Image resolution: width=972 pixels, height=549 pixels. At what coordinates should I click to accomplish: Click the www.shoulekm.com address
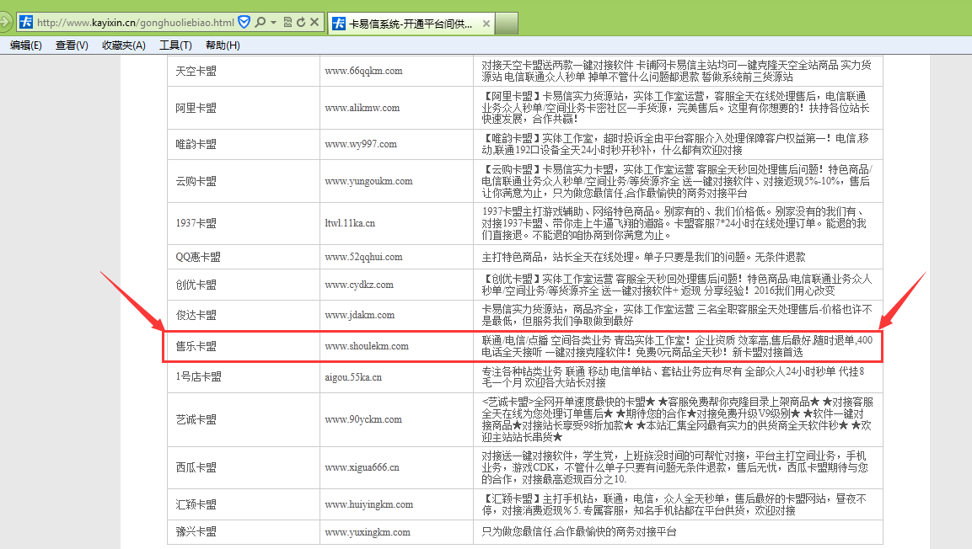[367, 346]
